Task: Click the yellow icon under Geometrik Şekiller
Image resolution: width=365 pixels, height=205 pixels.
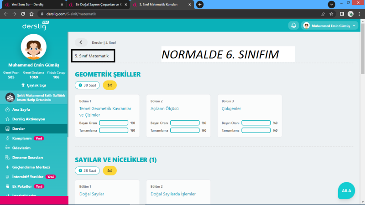Action: (x=109, y=85)
